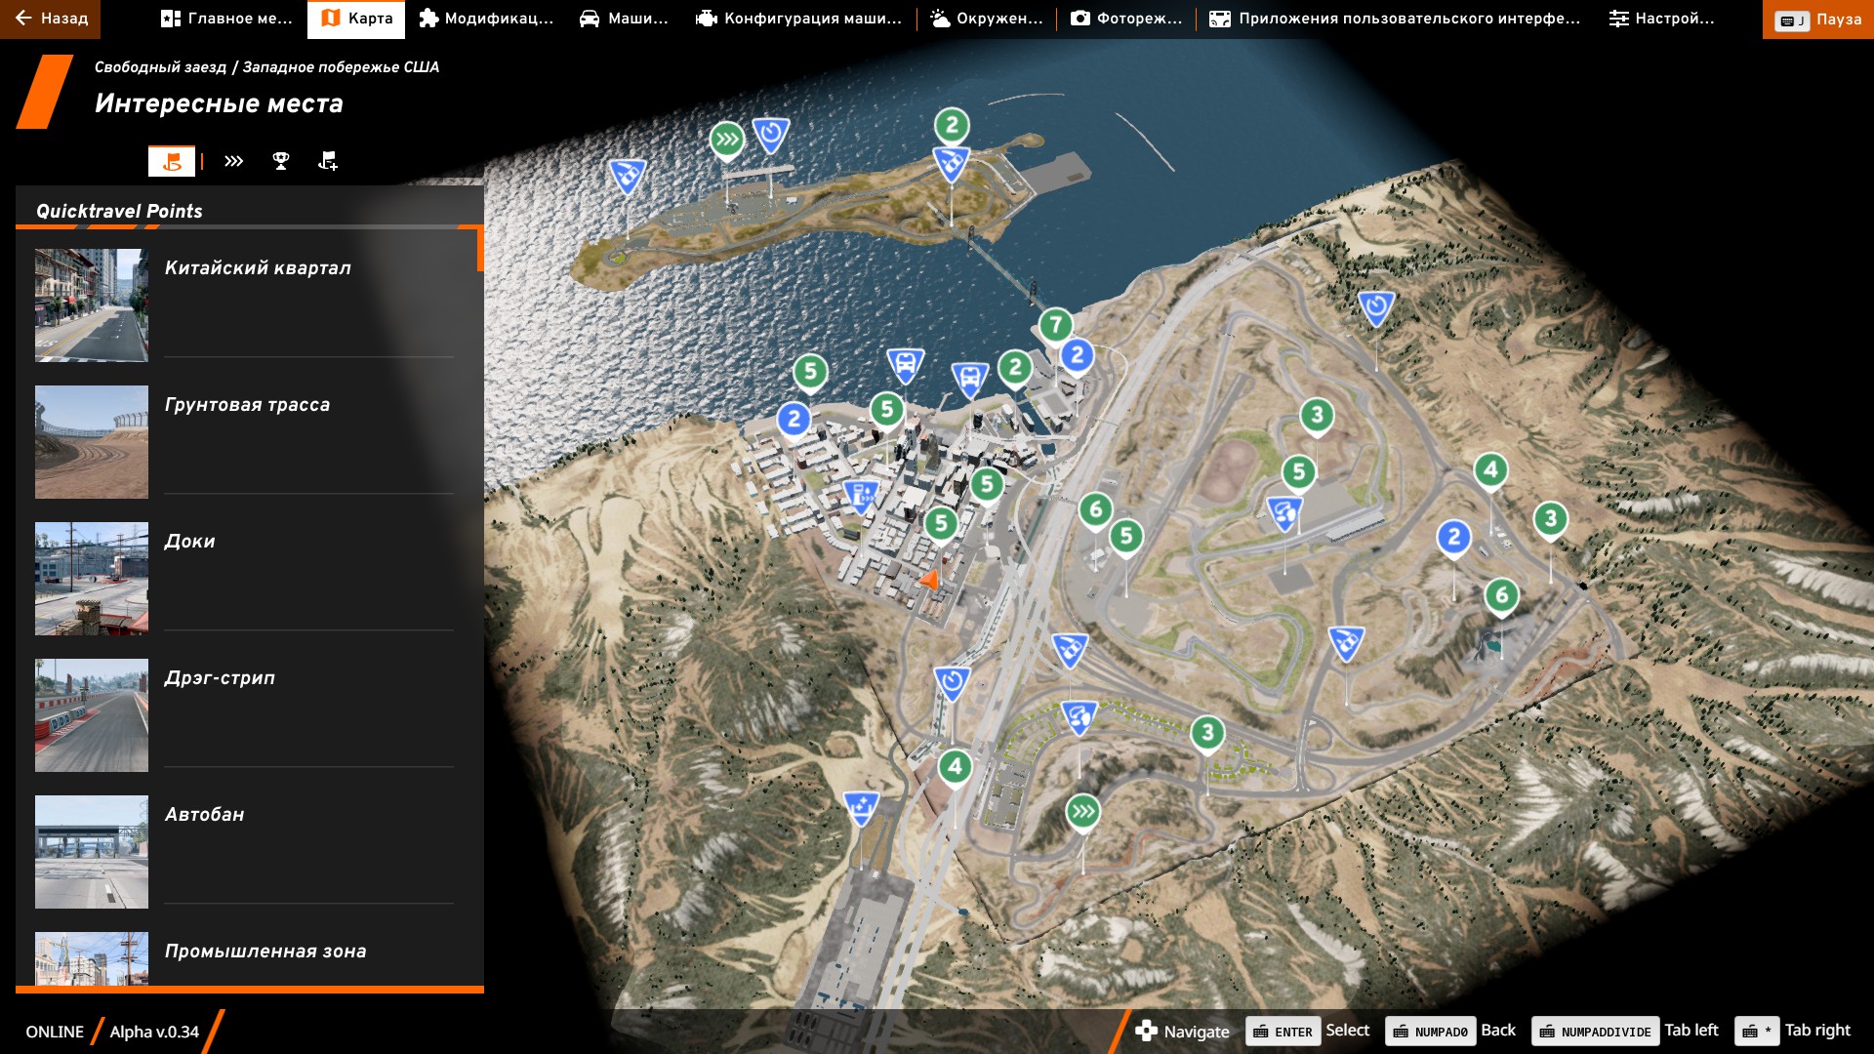The width and height of the screenshot is (1874, 1054).
Task: Click the Tab right hint
Action: click(x=1793, y=1031)
